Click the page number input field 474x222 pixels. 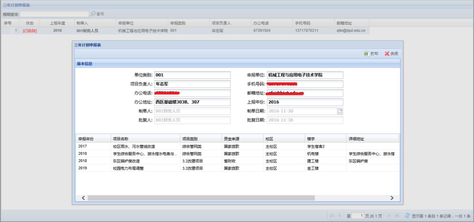click(358, 216)
